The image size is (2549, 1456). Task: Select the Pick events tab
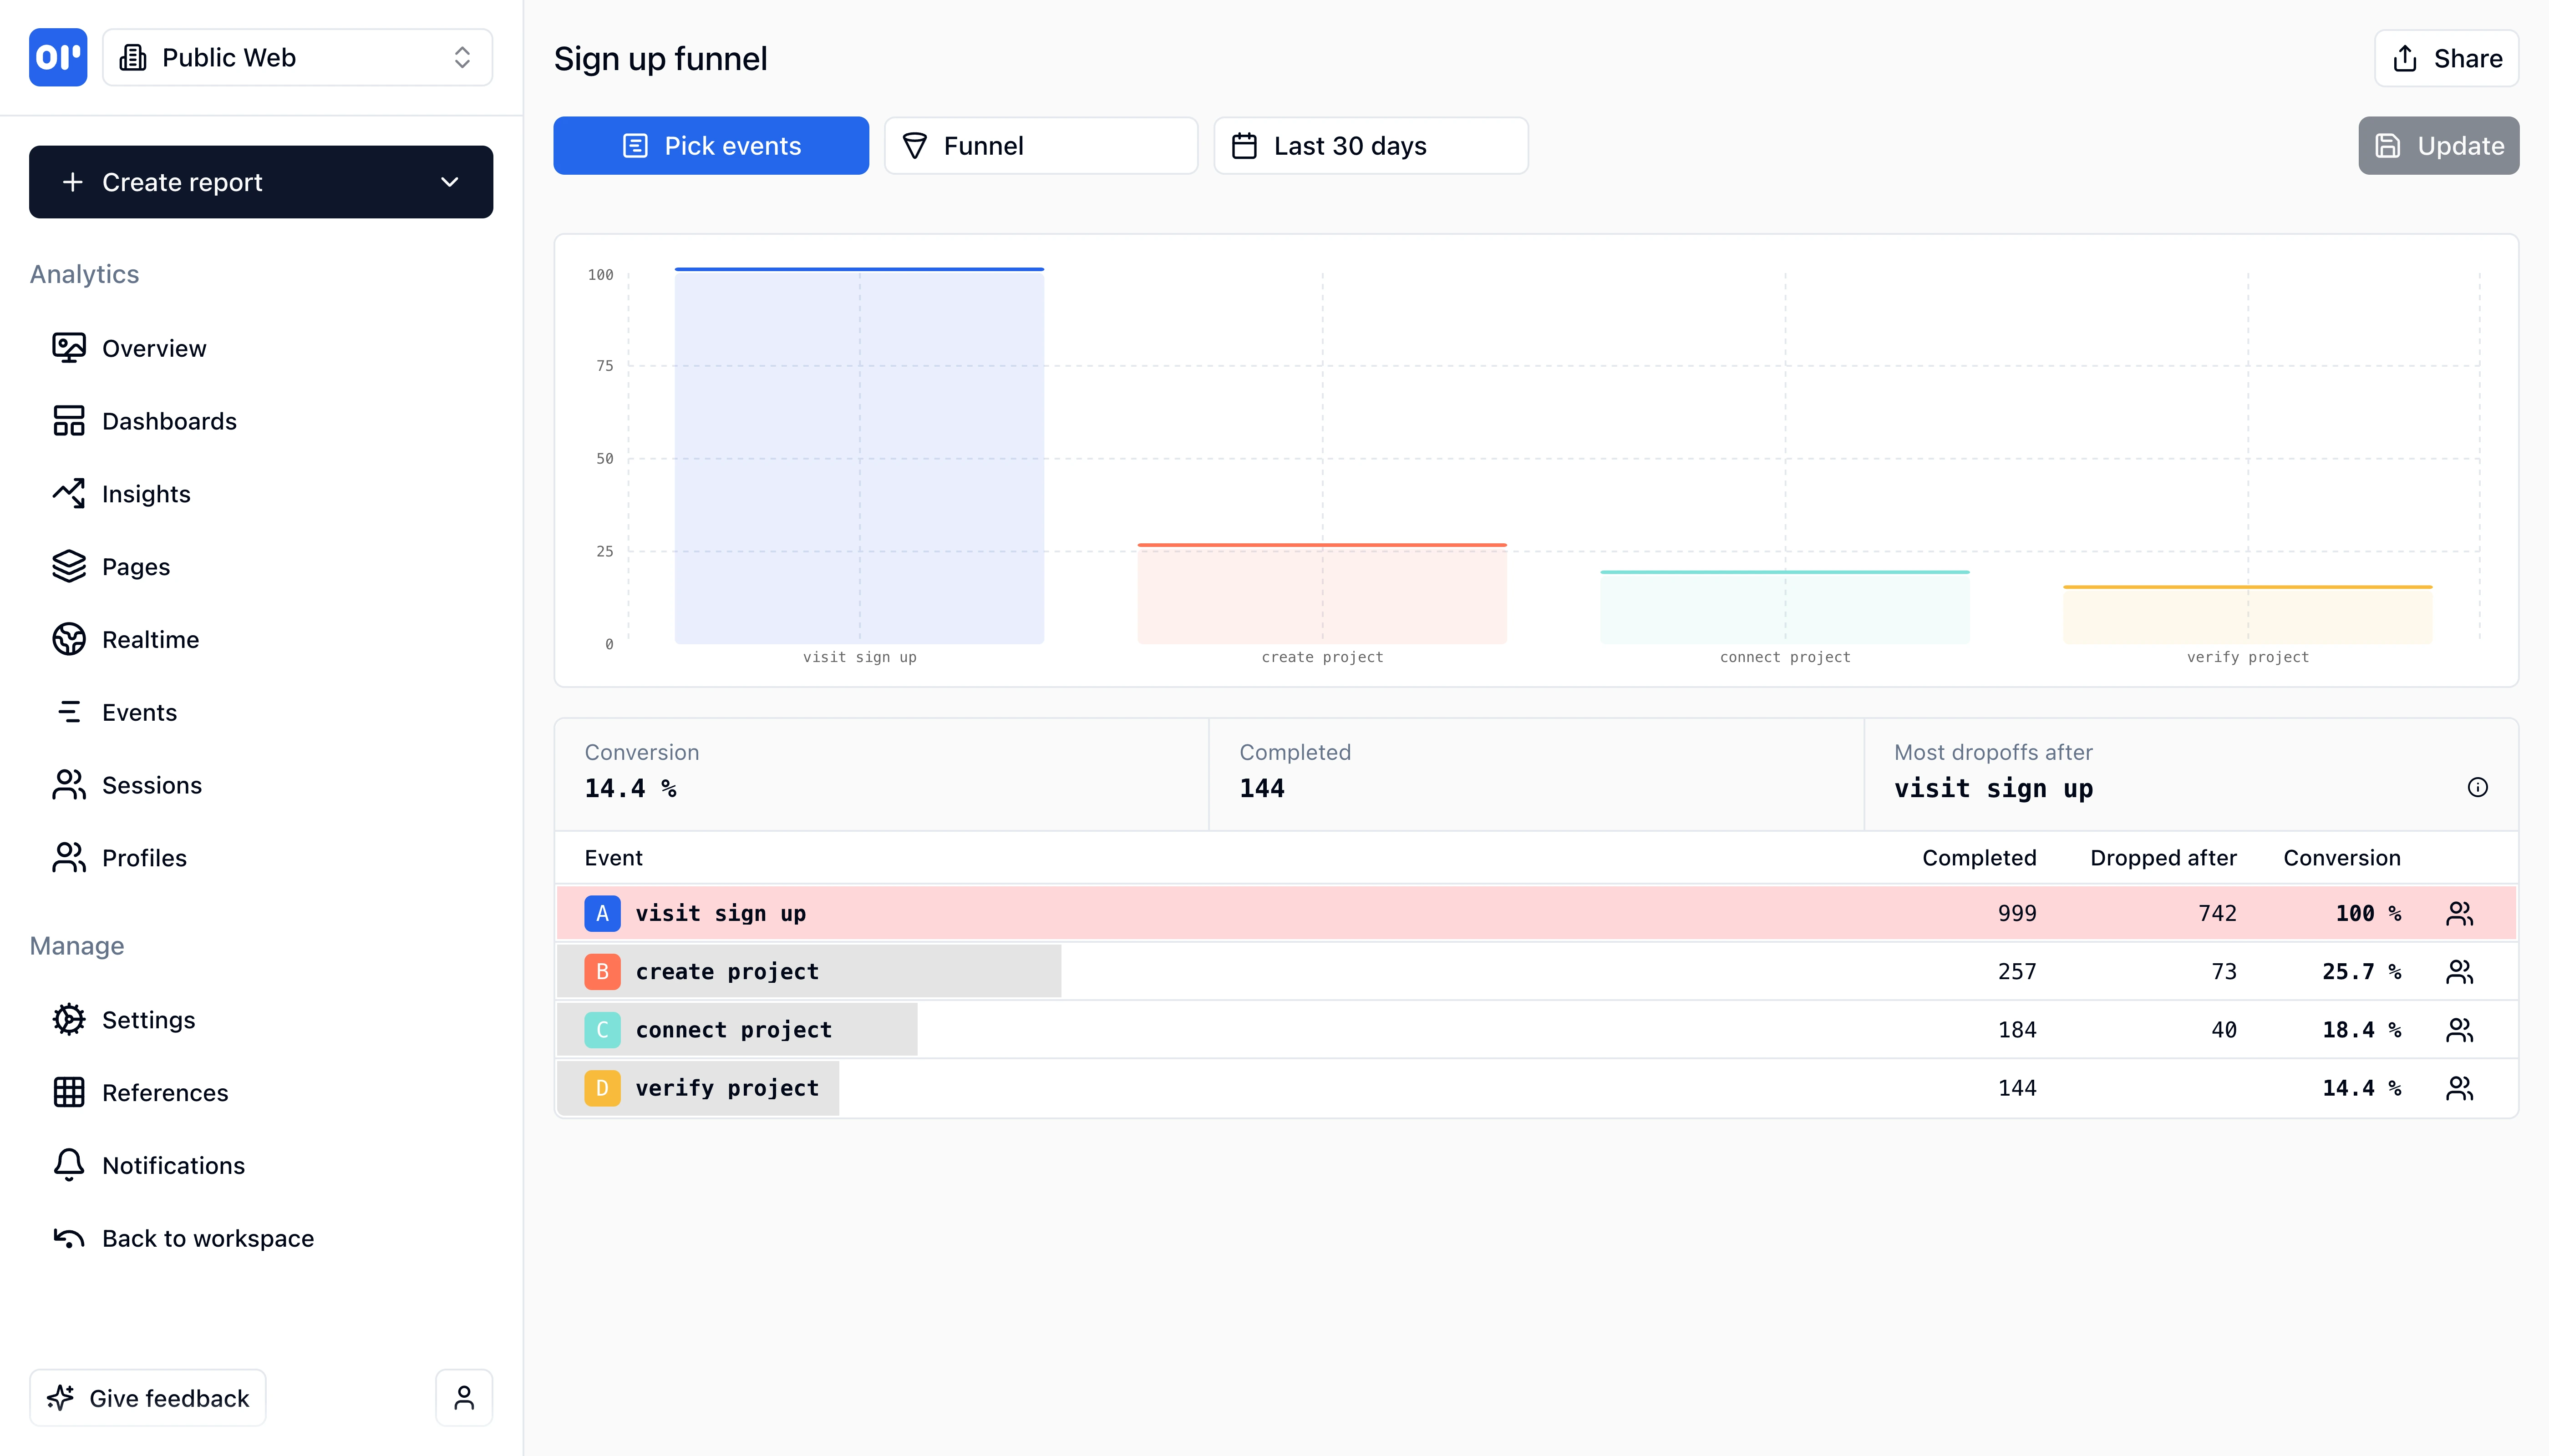pos(710,145)
